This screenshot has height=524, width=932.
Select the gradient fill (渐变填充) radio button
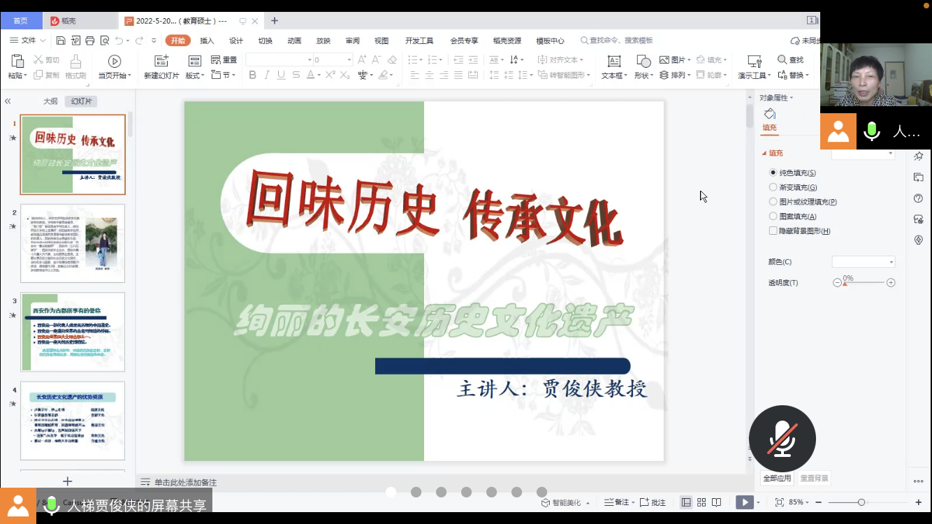pyautogui.click(x=773, y=187)
